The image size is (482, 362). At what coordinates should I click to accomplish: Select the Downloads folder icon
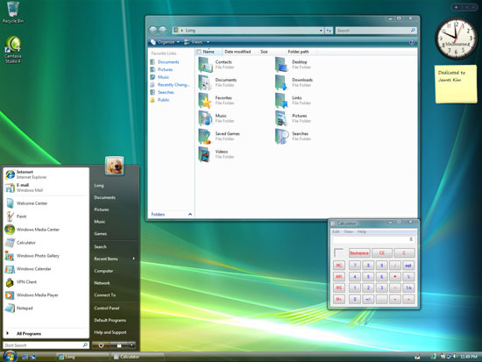tap(281, 82)
